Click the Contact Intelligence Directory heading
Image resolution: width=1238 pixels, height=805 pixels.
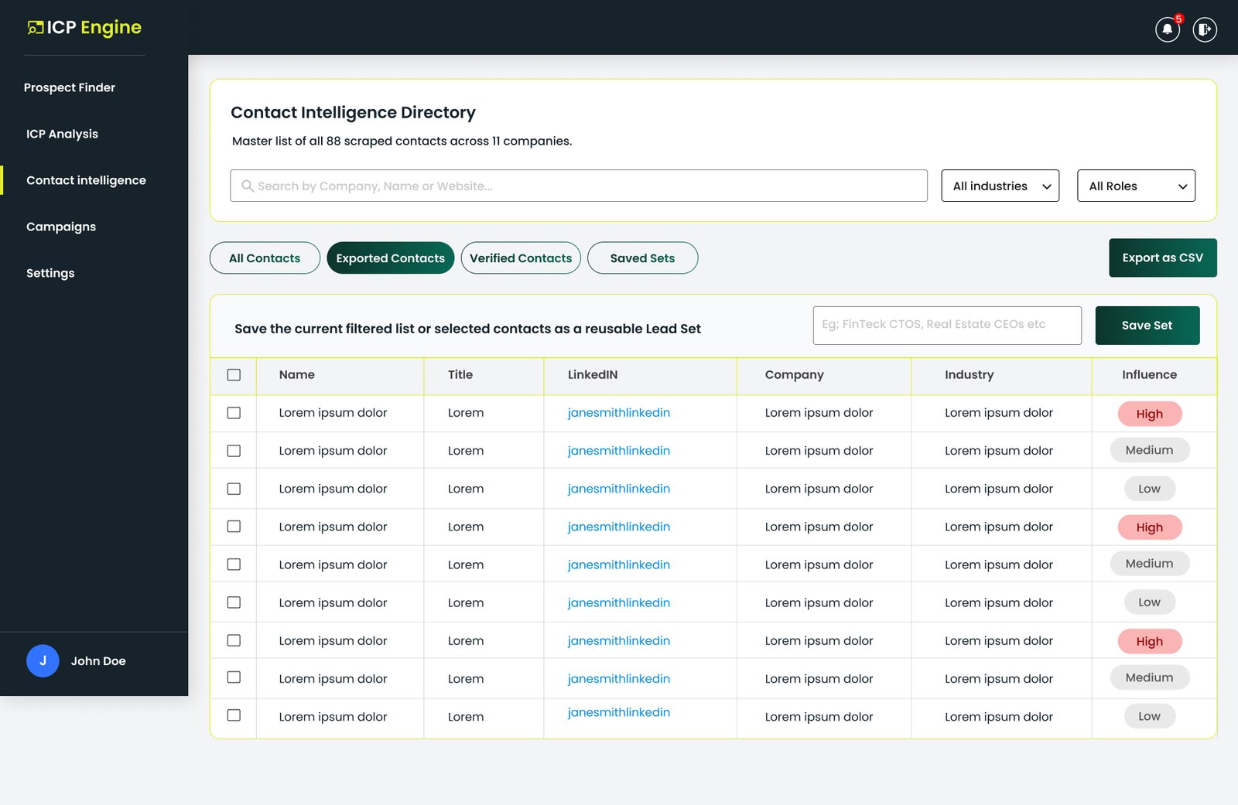353,112
